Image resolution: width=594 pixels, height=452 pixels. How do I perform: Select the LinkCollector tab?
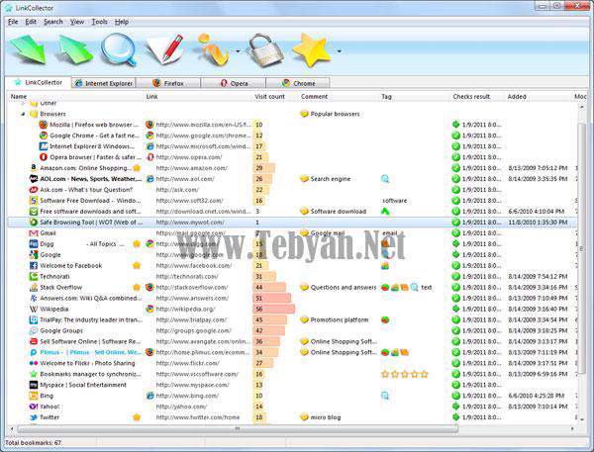pyautogui.click(x=38, y=82)
